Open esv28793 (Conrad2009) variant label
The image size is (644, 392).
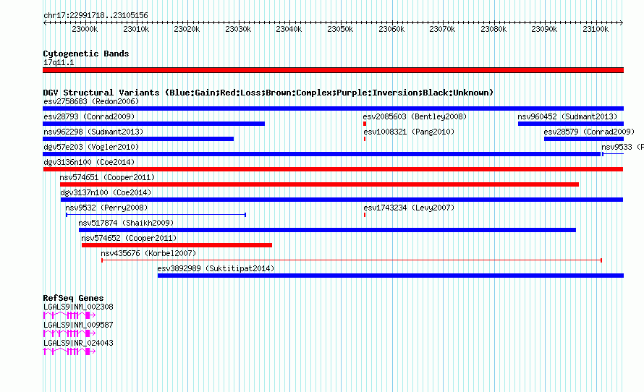click(89, 116)
